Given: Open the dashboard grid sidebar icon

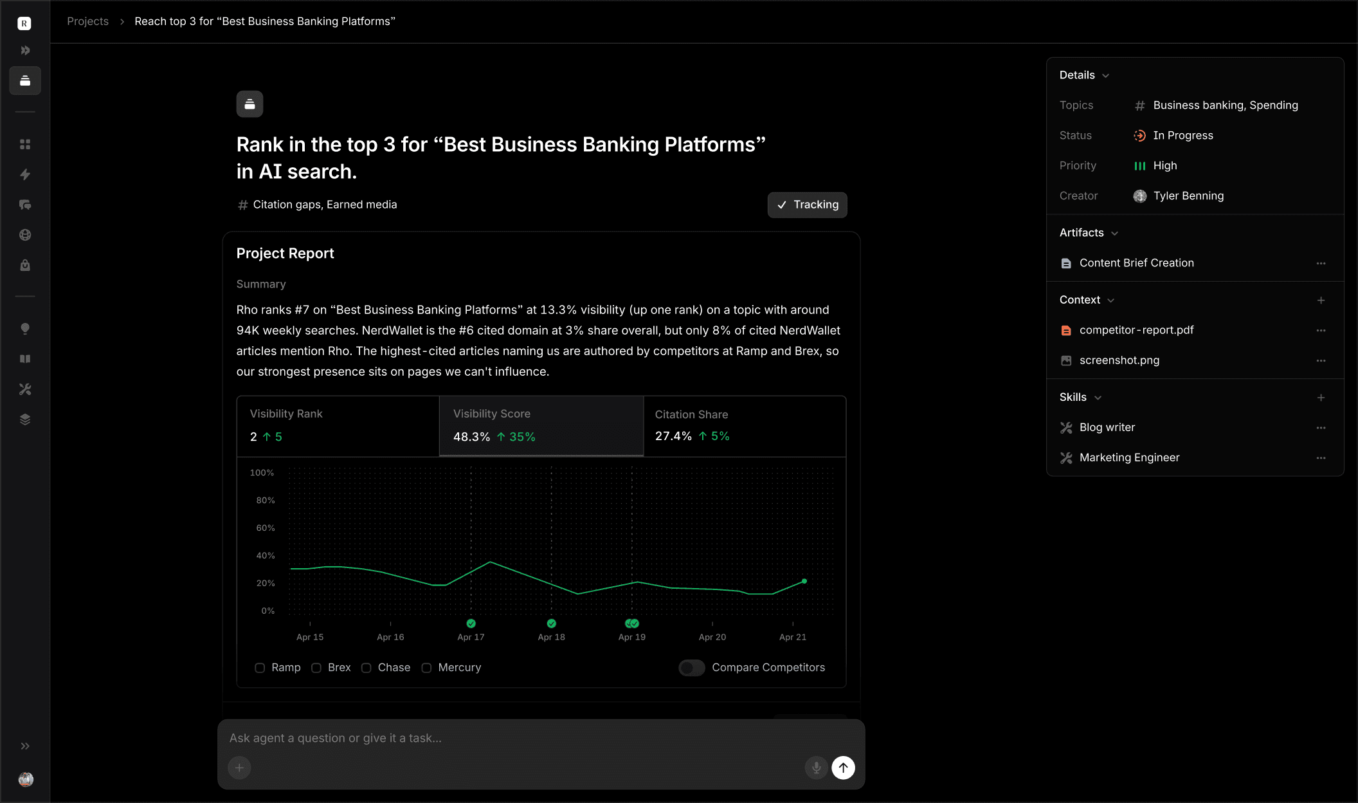Looking at the screenshot, I should [25, 144].
